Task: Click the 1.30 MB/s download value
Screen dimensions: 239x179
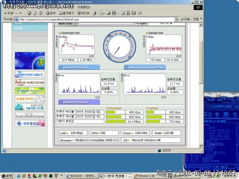Action: tap(86, 60)
